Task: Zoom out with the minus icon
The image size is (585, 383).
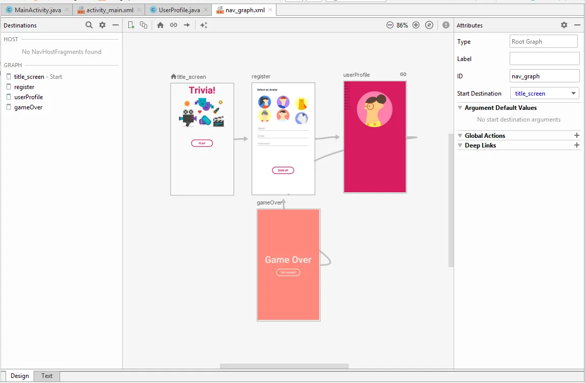Action: click(x=390, y=25)
